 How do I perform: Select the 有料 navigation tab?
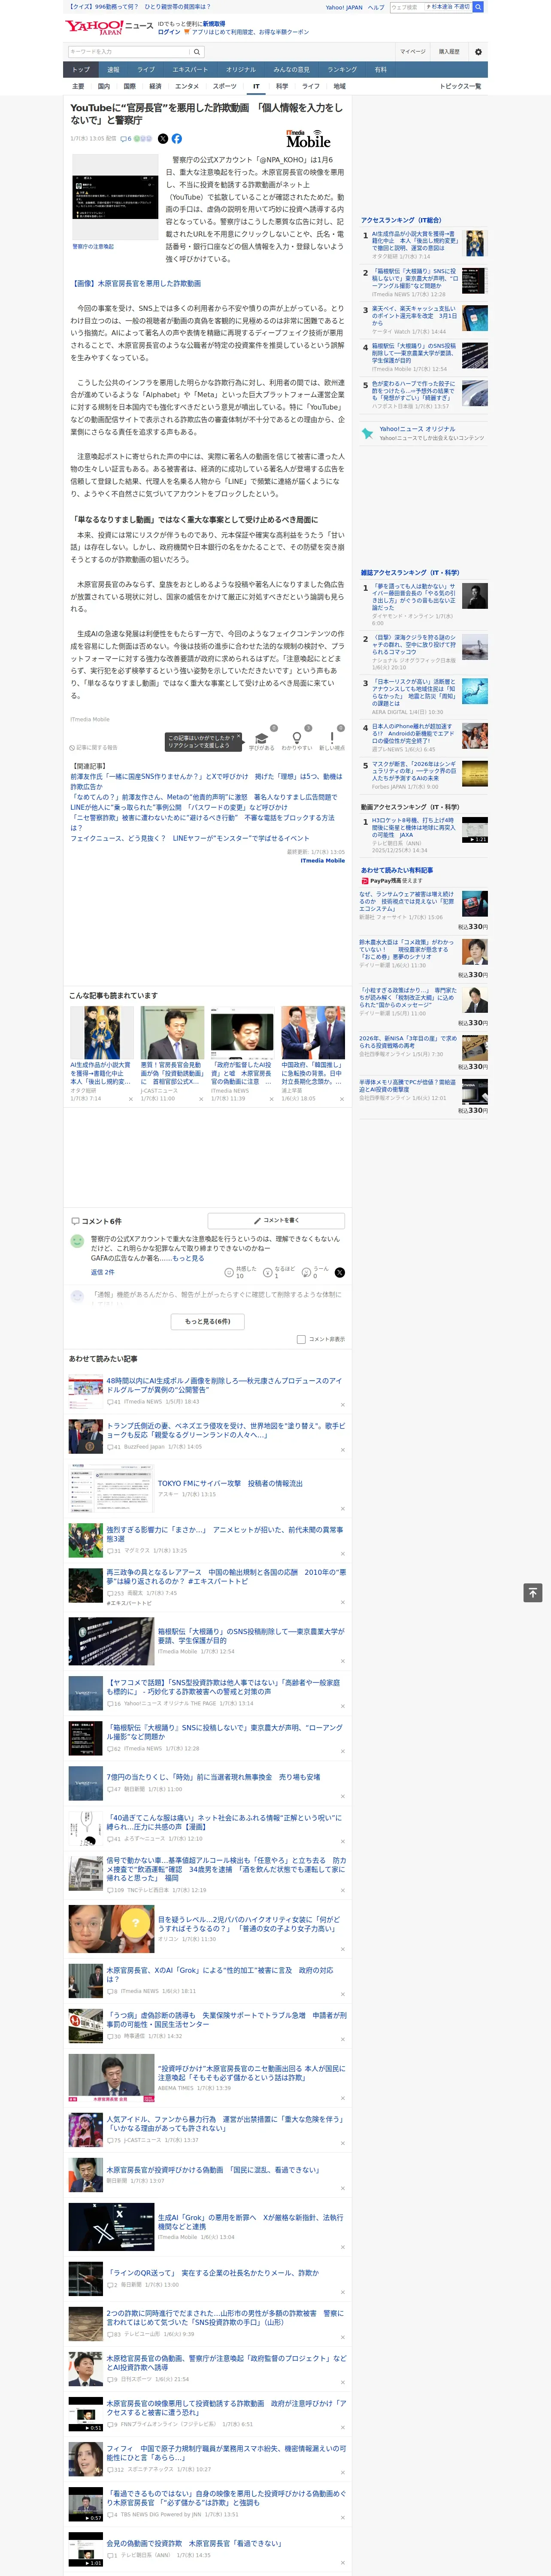pyautogui.click(x=380, y=69)
